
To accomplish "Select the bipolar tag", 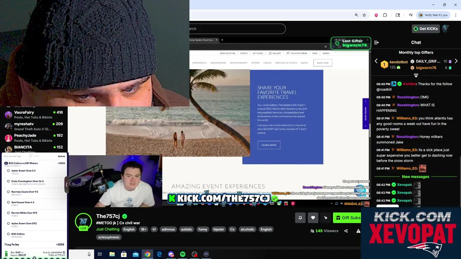I will 219,229.
